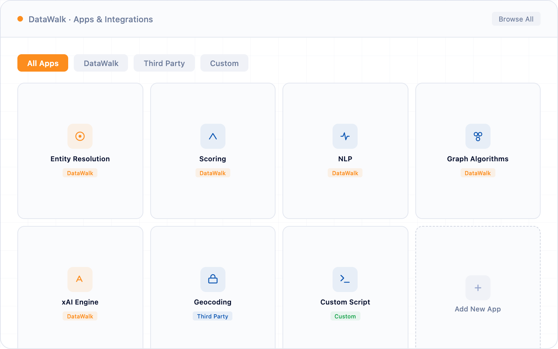
Task: Launch the Graph Algorithms circles icon
Action: (x=478, y=136)
